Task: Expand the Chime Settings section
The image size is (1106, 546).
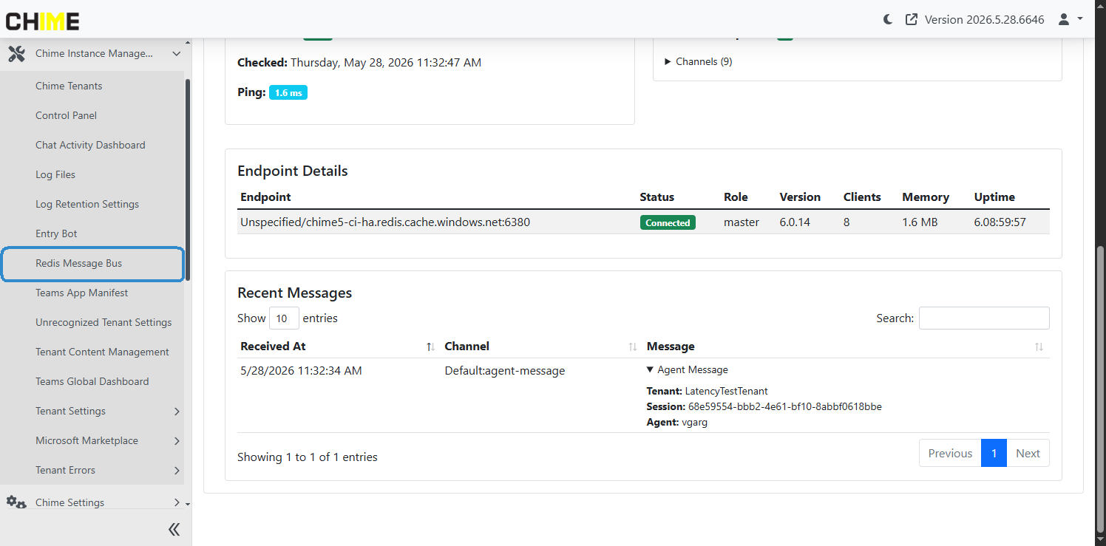Action: tap(177, 502)
